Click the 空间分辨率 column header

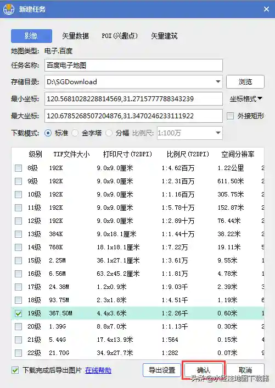point(238,155)
